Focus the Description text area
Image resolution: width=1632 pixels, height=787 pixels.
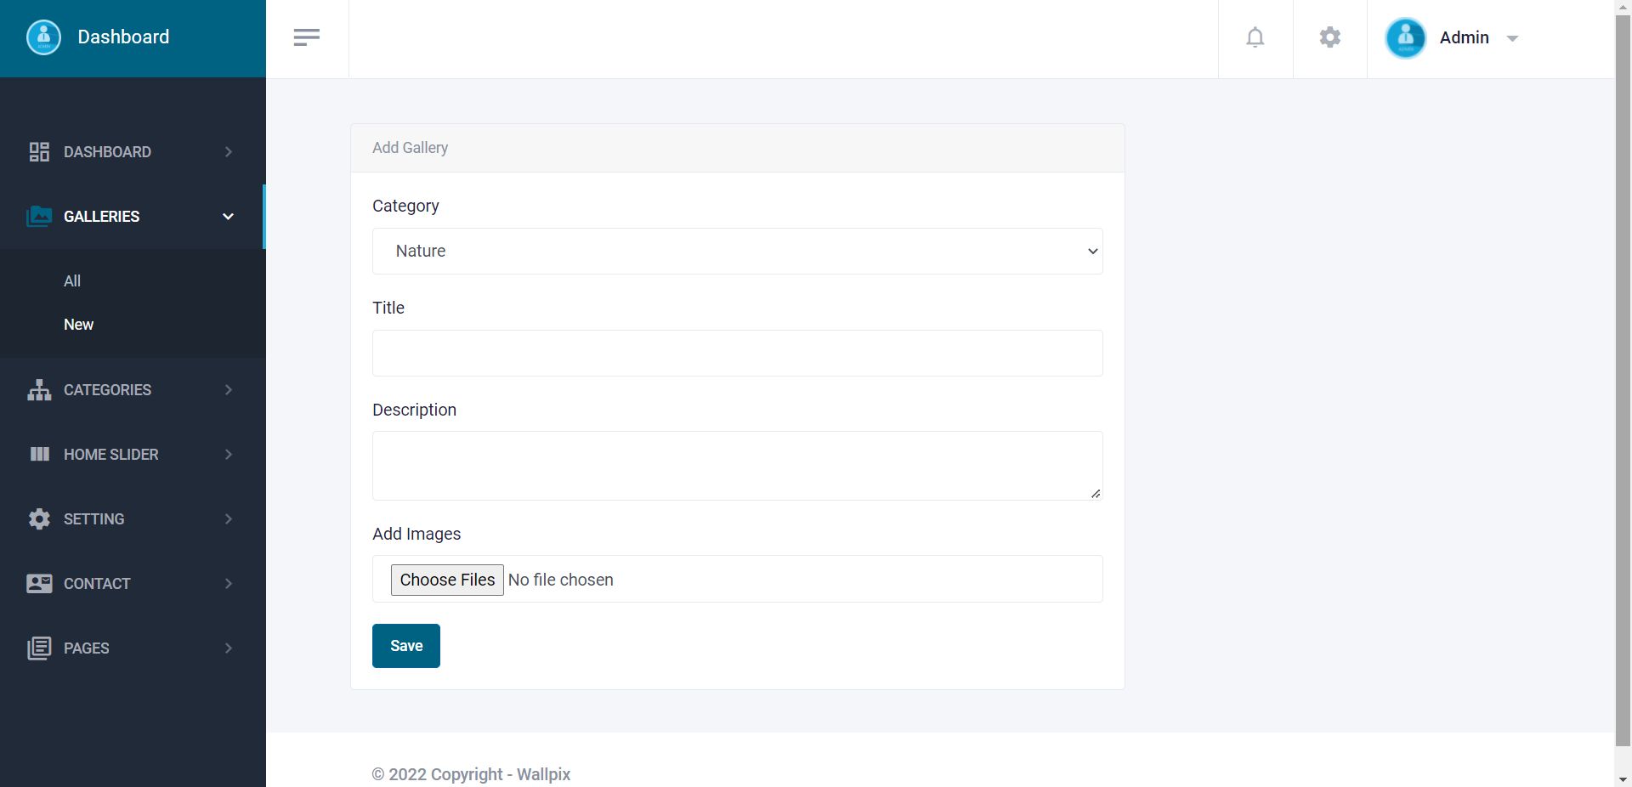pos(737,465)
